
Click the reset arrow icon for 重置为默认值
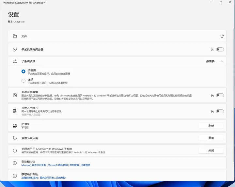15,138
